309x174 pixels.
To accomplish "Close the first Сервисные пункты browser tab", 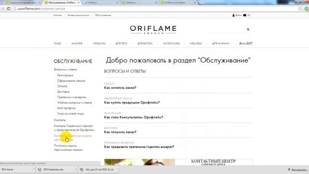I will 40,3.
